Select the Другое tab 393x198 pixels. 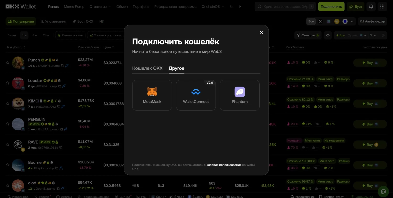[176, 68]
